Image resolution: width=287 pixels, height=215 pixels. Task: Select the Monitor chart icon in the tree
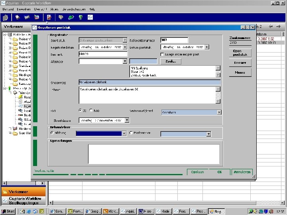(15, 129)
